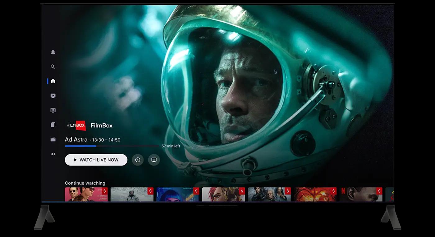Open the bookmarks library sidebar icon
The image size is (435, 237).
(x=53, y=125)
